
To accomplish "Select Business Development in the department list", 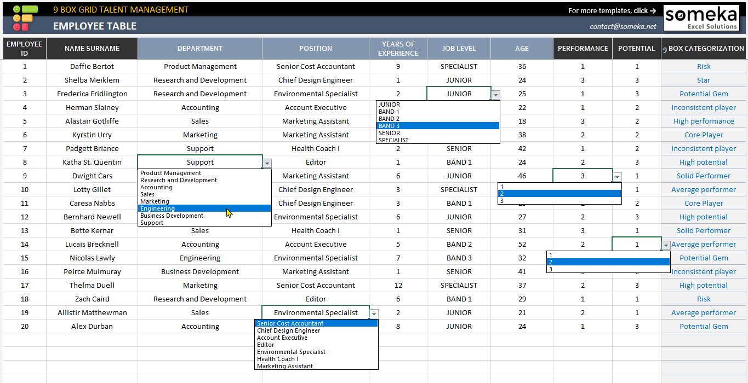I will pos(172,216).
